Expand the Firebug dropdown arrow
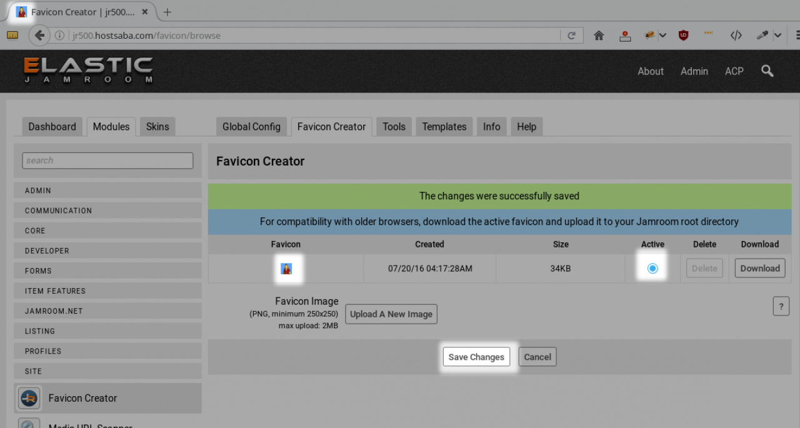The width and height of the screenshot is (800, 428). coord(662,36)
